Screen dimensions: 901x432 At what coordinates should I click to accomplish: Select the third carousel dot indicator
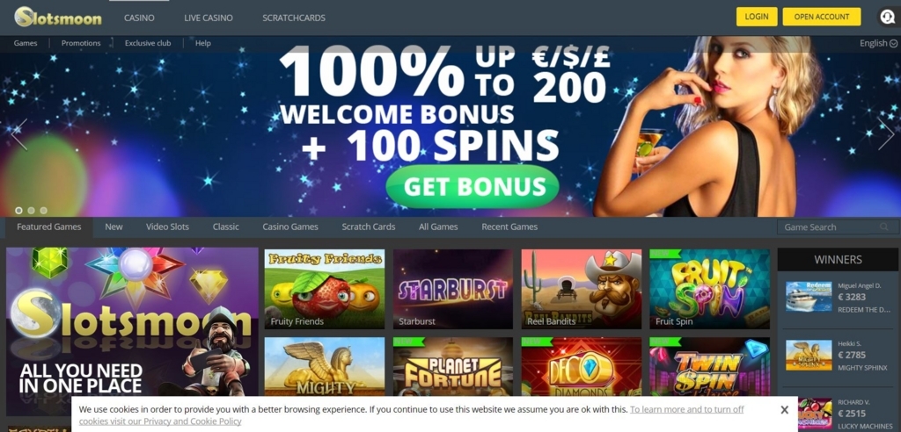(x=44, y=211)
